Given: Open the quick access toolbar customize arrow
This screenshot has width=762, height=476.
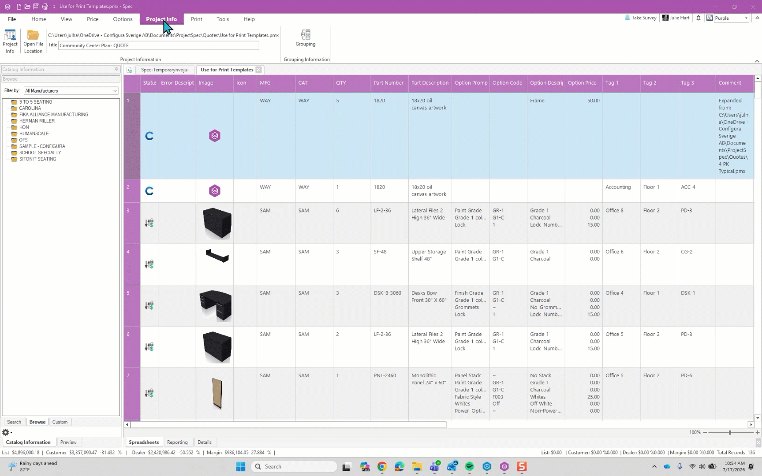Looking at the screenshot, I should [54, 7].
